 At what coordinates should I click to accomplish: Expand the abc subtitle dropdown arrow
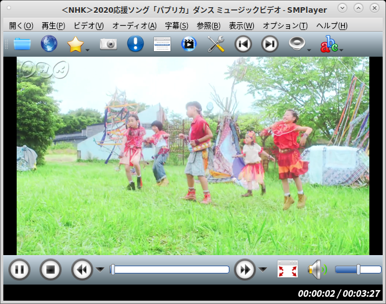point(341,50)
